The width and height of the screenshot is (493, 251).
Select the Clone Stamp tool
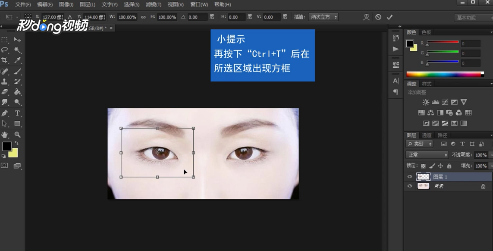click(x=5, y=81)
